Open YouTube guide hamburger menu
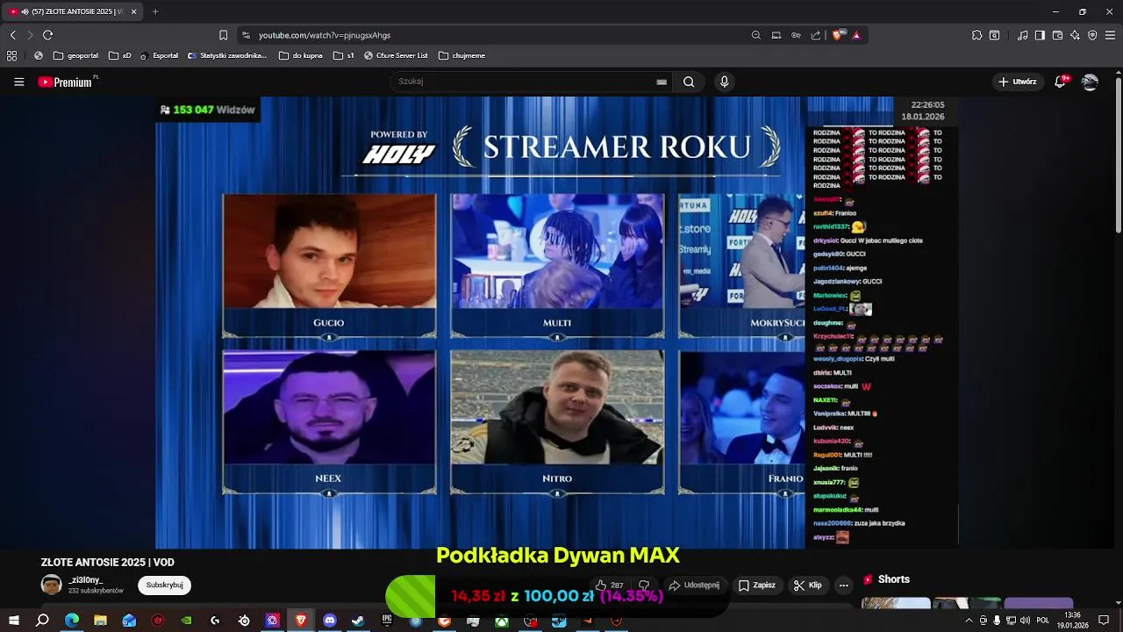 point(19,82)
